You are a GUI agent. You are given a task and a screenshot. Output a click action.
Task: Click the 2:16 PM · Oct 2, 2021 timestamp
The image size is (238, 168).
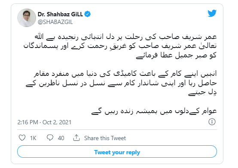point(44,122)
